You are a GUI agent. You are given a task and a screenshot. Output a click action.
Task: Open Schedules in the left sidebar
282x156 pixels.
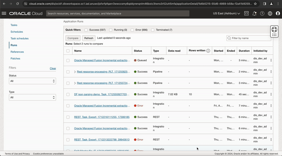coord(17,32)
